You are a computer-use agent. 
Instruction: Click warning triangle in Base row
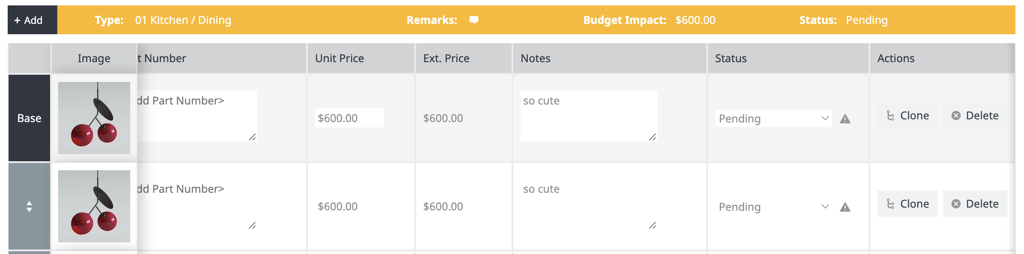point(845,119)
